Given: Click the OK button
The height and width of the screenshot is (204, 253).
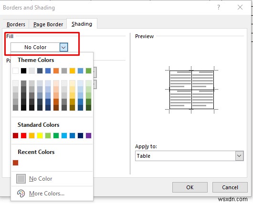Looking at the screenshot, I should tap(190, 187).
